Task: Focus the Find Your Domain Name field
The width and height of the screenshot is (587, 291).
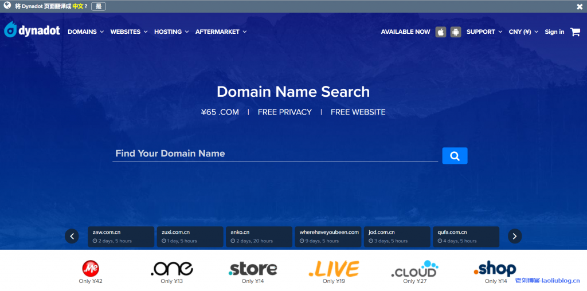Action: click(x=275, y=154)
